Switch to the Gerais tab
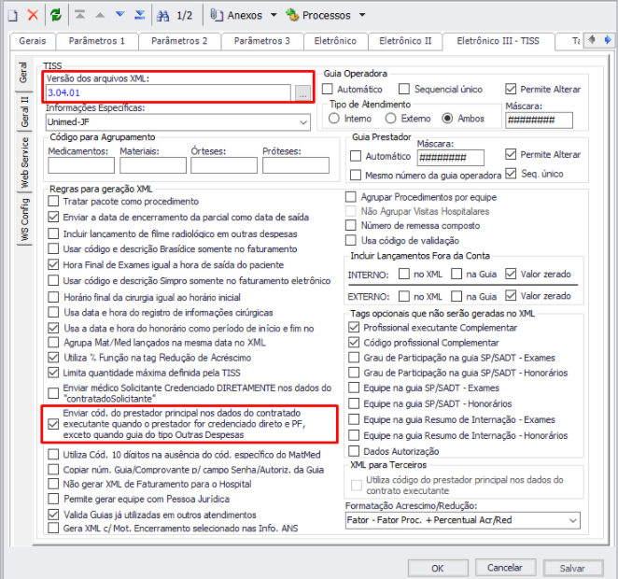The width and height of the screenshot is (618, 579). (x=33, y=41)
